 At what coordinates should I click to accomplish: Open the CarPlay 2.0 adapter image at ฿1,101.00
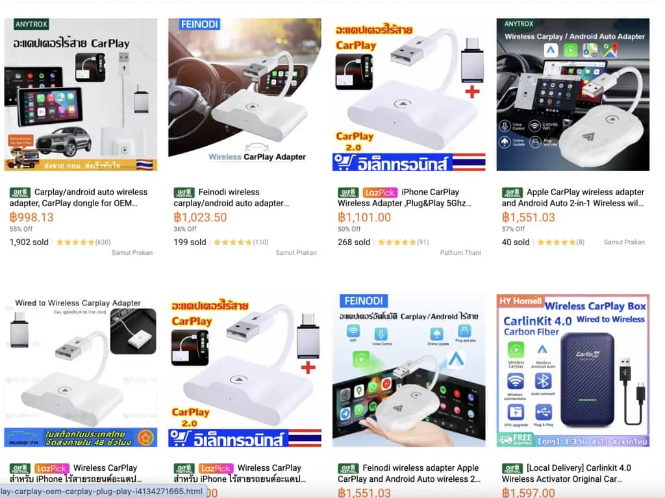[409, 95]
